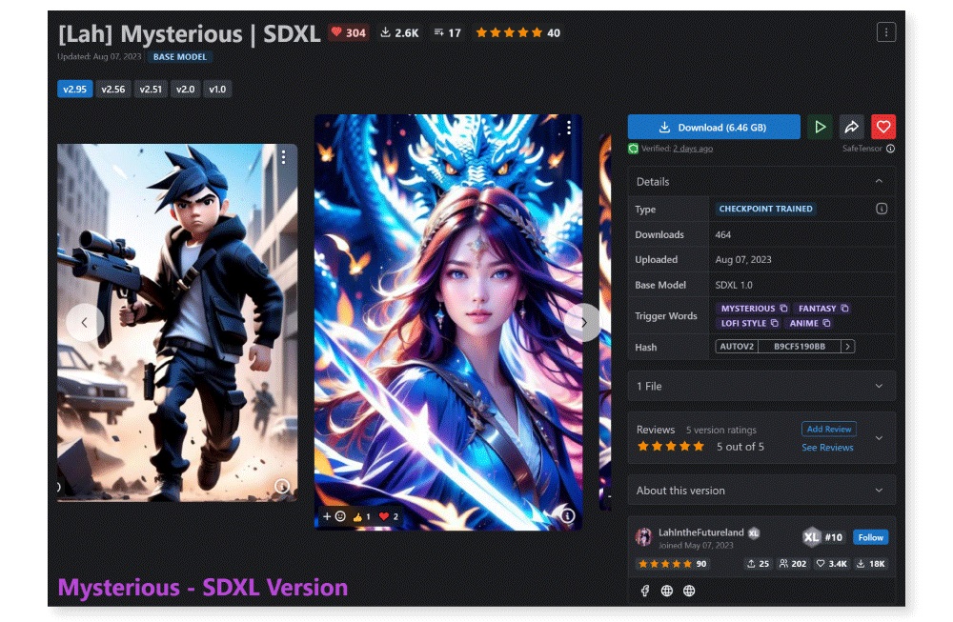Open the three-dot menu at page top right
Viewport: 953px width, 622px height.
(x=886, y=32)
